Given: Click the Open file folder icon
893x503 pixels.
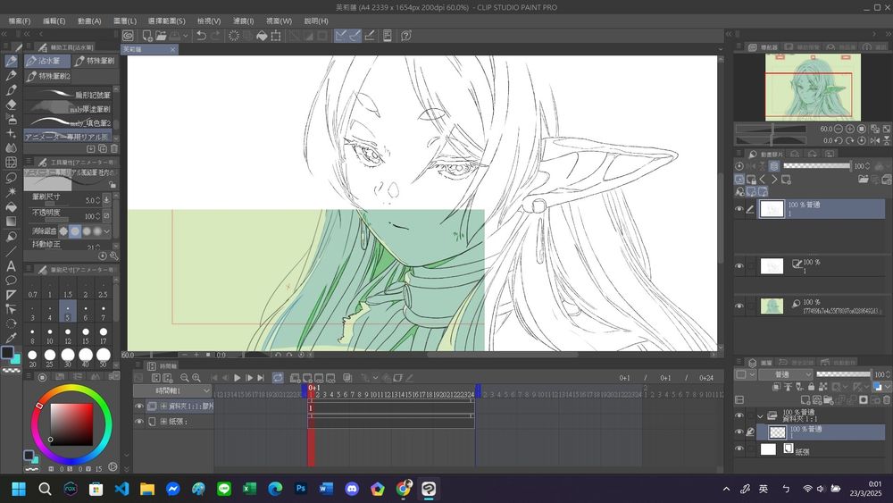Looking at the screenshot, I should tap(161, 36).
